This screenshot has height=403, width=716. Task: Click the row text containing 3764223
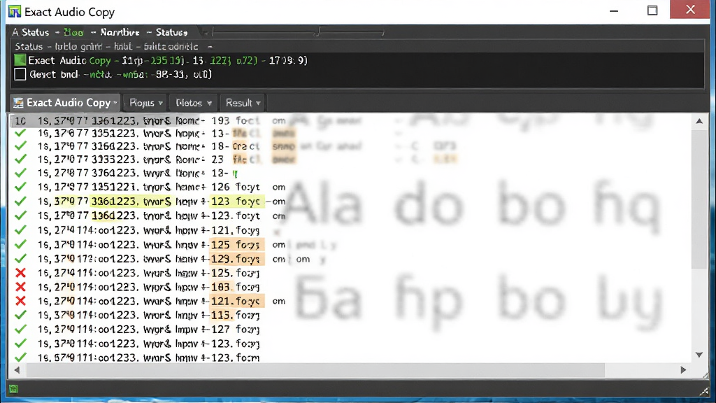click(138, 174)
